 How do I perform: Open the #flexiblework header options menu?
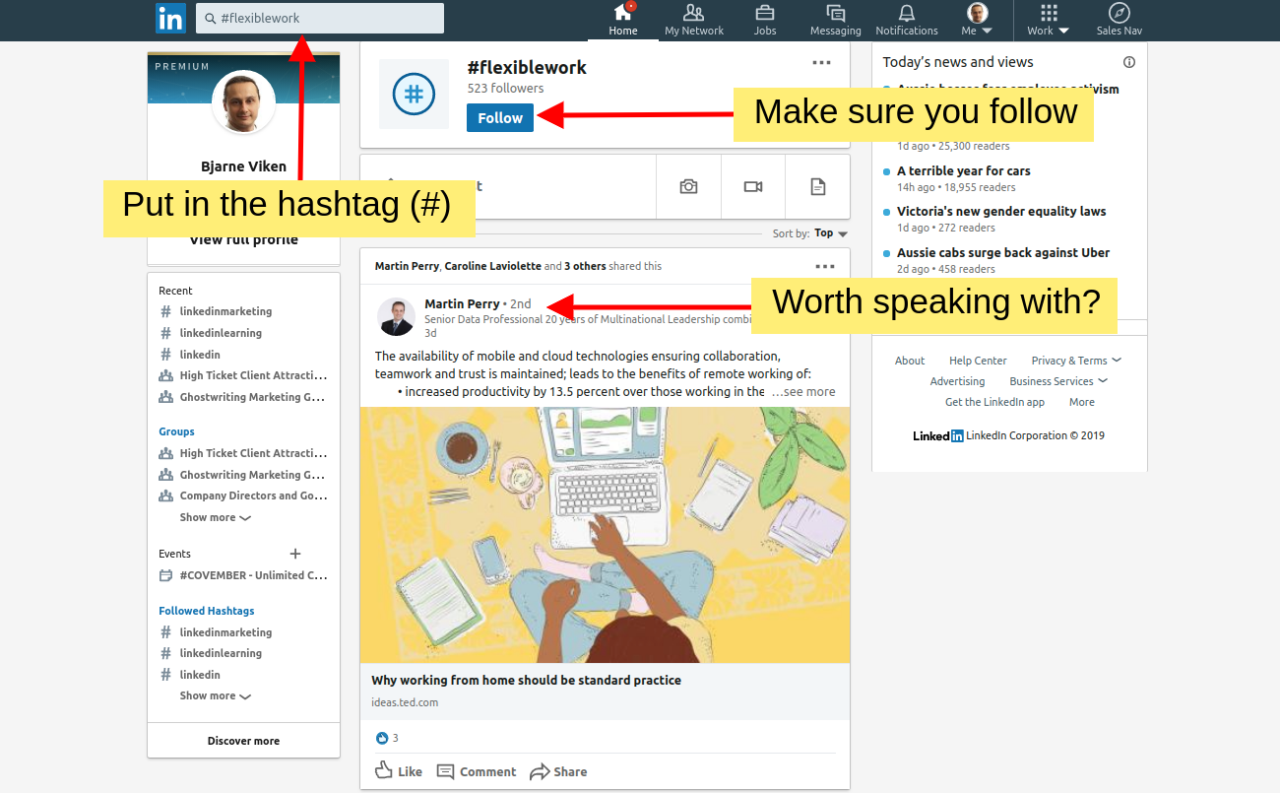[x=822, y=63]
